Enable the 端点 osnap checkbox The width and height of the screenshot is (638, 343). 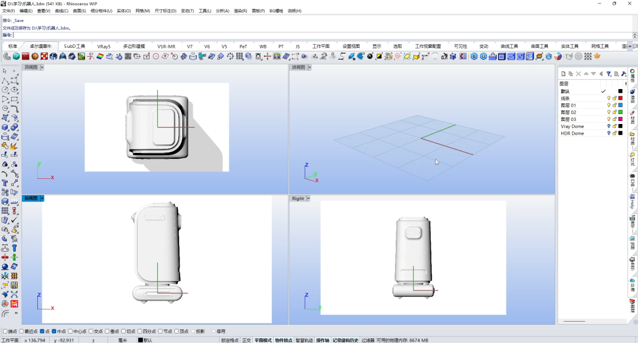tap(5, 331)
